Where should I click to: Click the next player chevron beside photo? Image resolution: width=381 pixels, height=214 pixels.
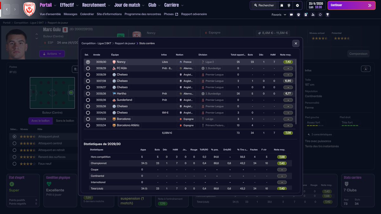coord(37,39)
